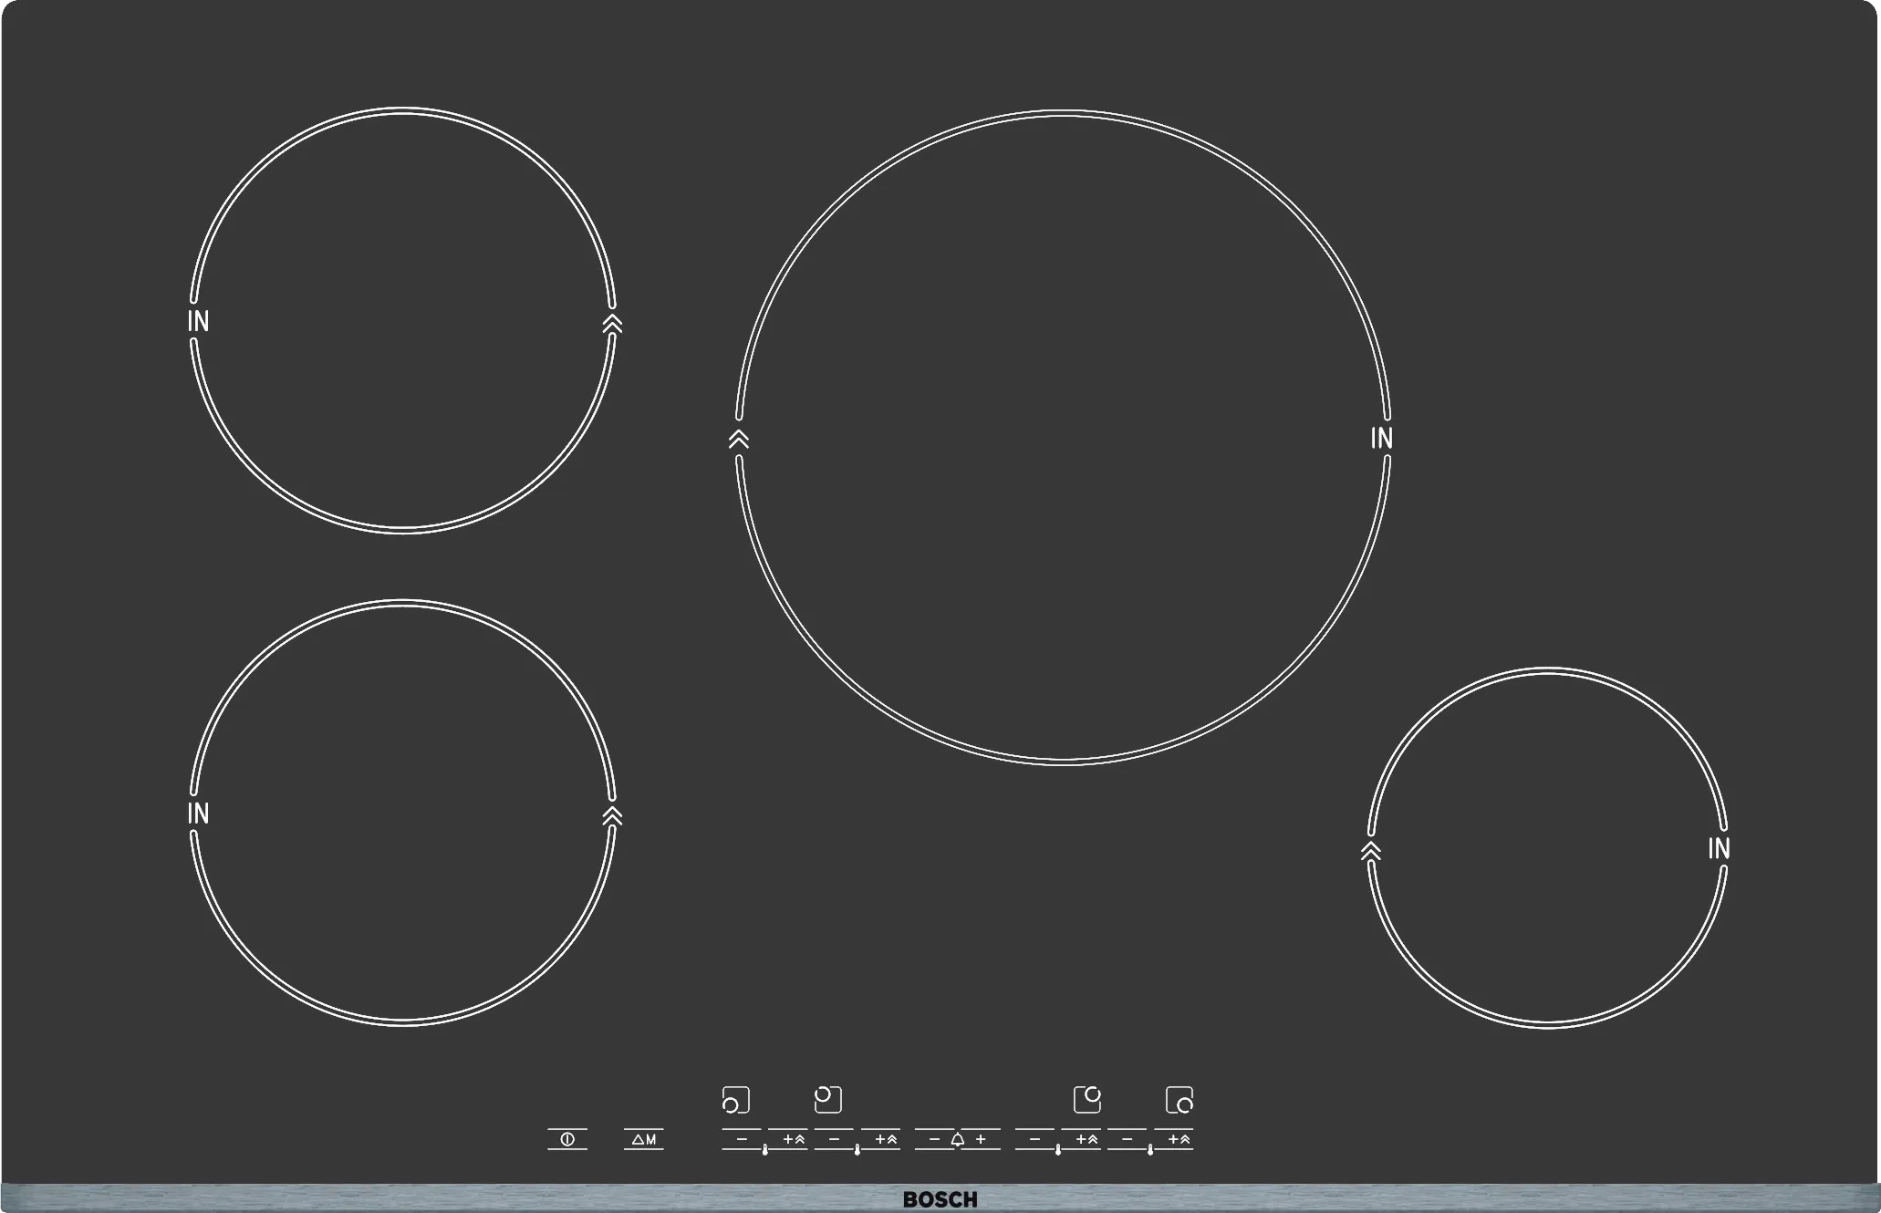The height and width of the screenshot is (1213, 1881).
Task: Select the bottom-right burner zone icon
Action: (x=1180, y=1100)
